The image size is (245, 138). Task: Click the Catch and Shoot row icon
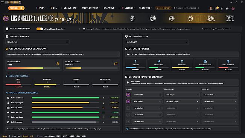click(8, 98)
